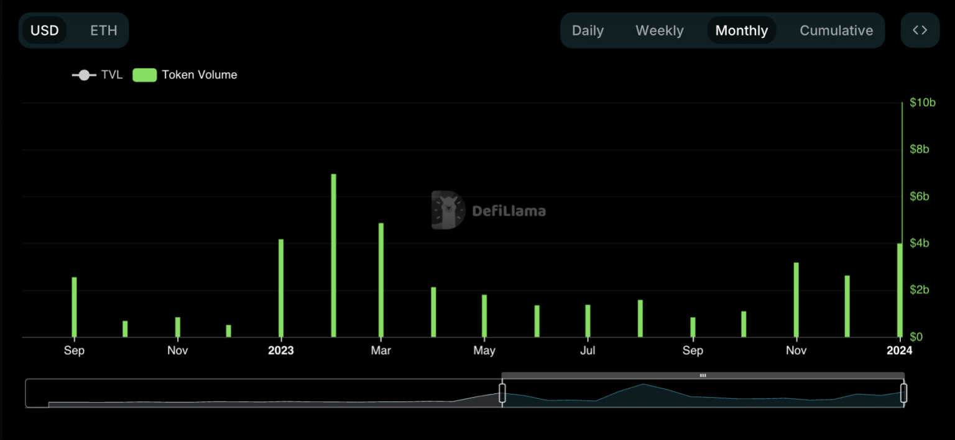Click the tallest green volume bar
Screen dimensions: 955x440
pyautogui.click(x=334, y=255)
